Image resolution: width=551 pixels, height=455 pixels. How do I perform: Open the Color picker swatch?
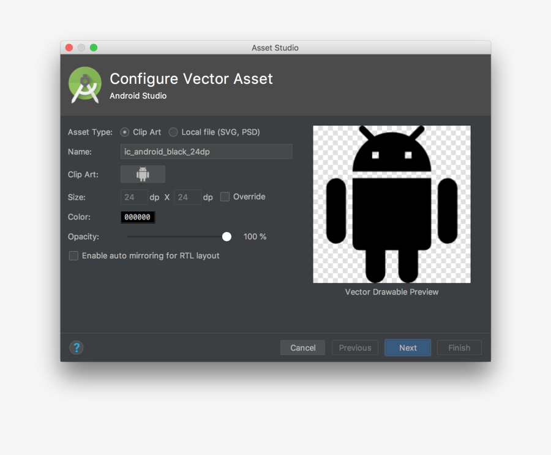tap(137, 217)
